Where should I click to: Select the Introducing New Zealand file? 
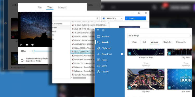coord(83,56)
